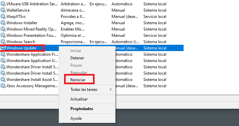This screenshot has width=239, height=126.
Task: Select the WarpJITSvc service name
Action: [16, 17]
